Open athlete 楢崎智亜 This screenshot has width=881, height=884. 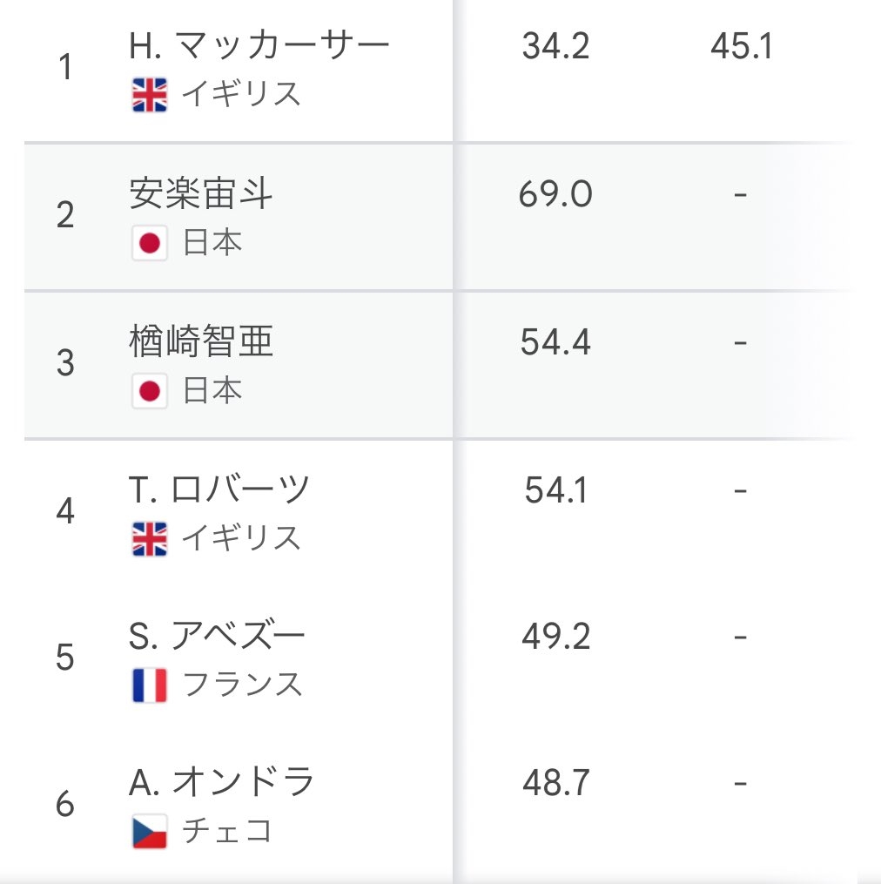[x=201, y=341]
